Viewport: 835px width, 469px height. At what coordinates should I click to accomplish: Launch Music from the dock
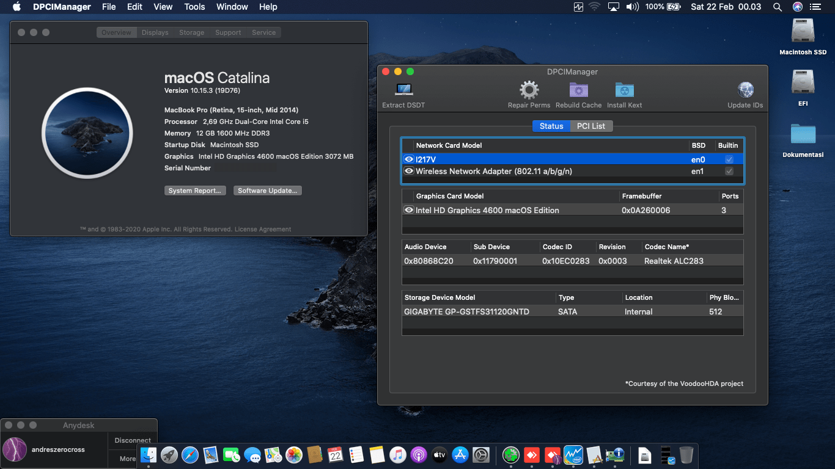point(398,454)
